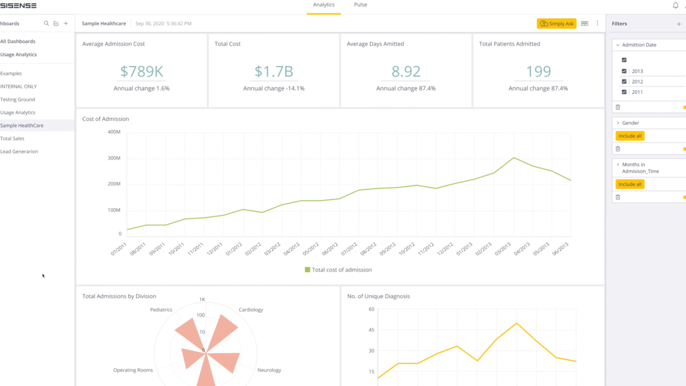Image resolution: width=686 pixels, height=386 pixels.
Task: Add a new dashboard with the plus icon
Action: 66,23
